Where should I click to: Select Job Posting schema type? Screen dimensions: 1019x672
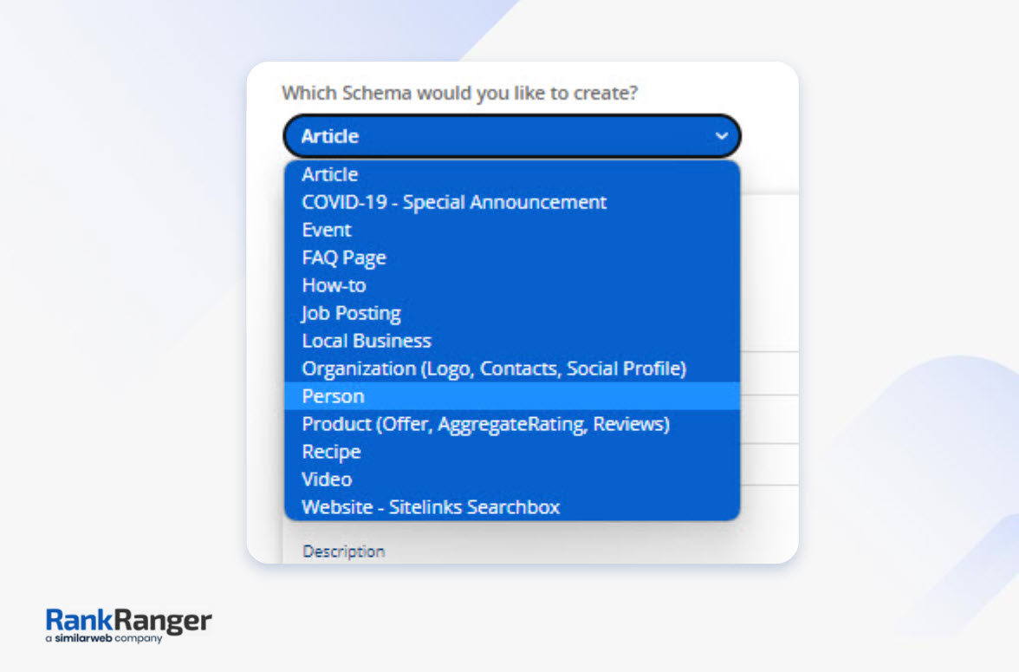pyautogui.click(x=351, y=313)
